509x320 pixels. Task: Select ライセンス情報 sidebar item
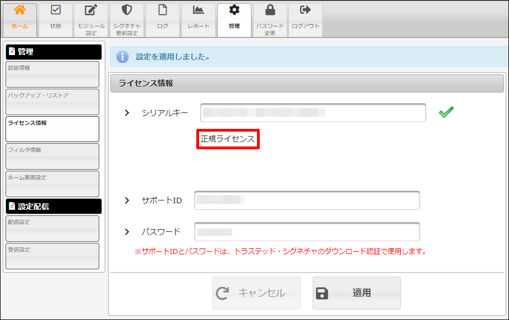[52, 129]
